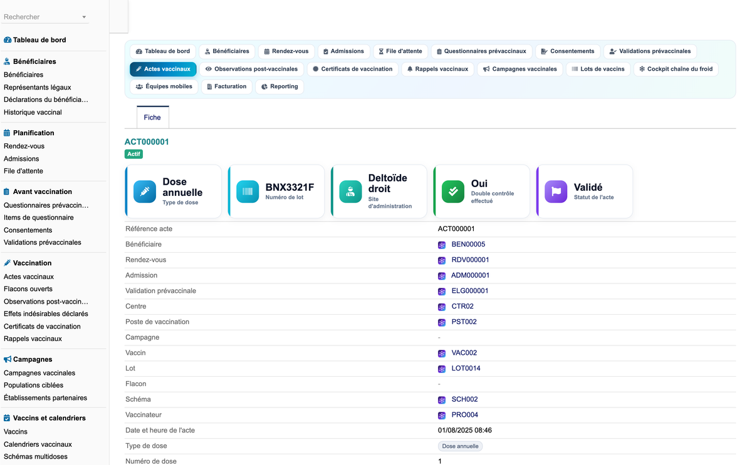This screenshot has width=752, height=465.
Task: Click the object icon beside ADM000001
Action: 442,276
